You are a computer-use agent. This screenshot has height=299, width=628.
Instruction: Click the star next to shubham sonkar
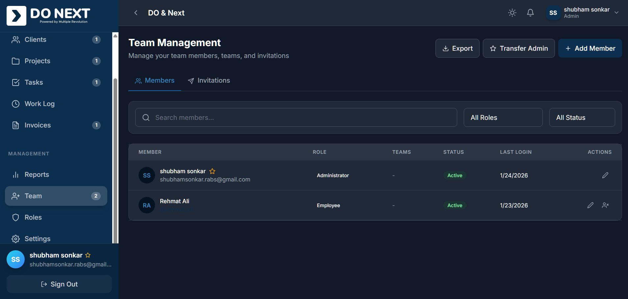click(x=212, y=171)
